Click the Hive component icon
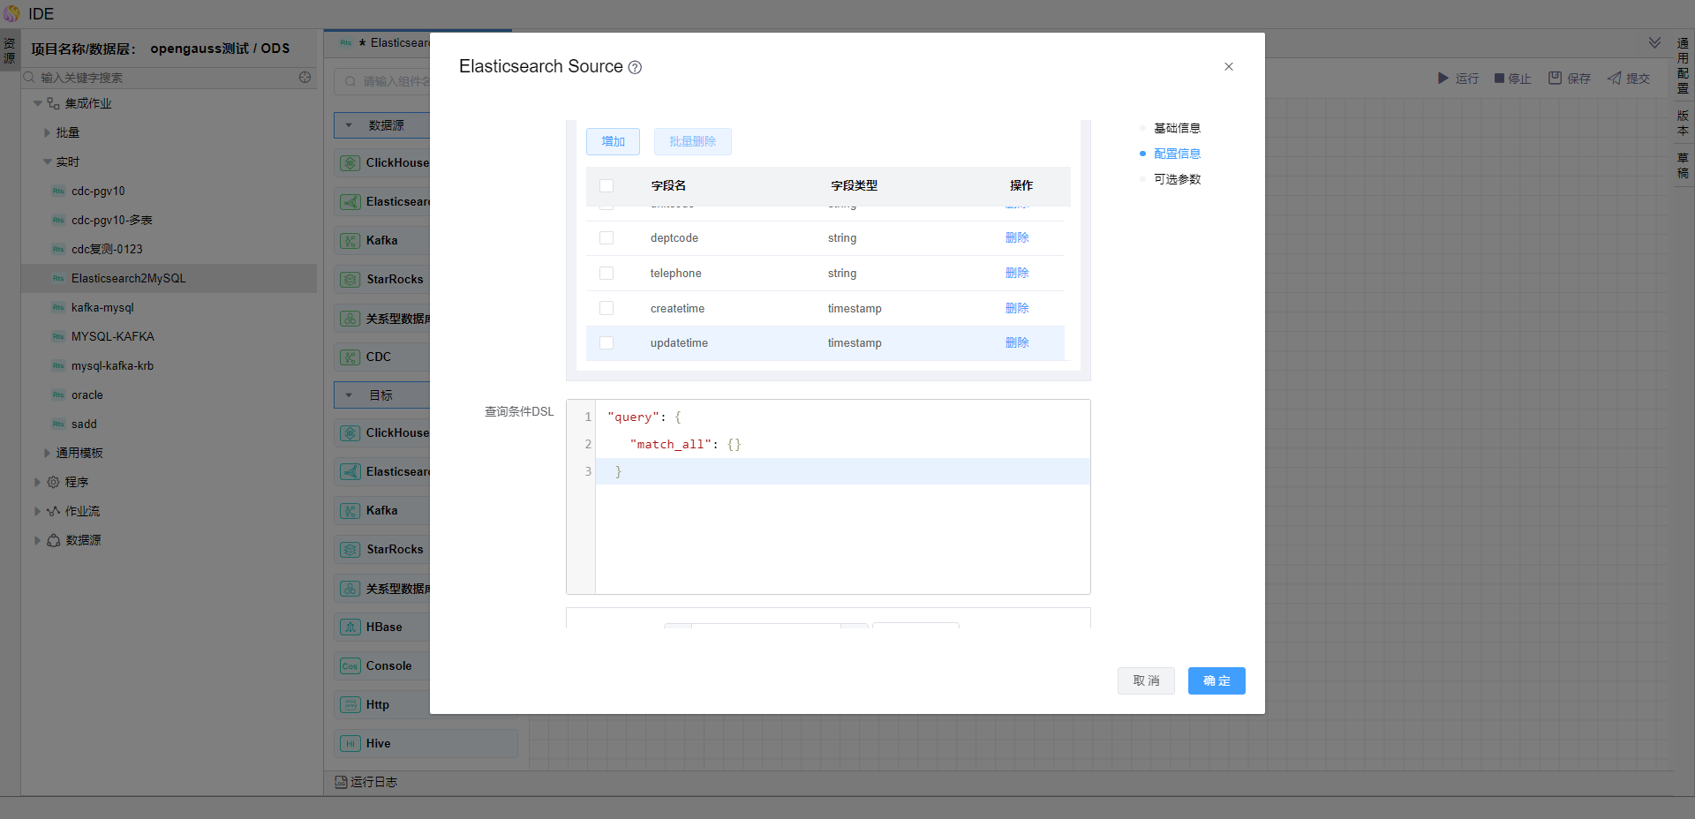The height and width of the screenshot is (819, 1695). point(350,744)
